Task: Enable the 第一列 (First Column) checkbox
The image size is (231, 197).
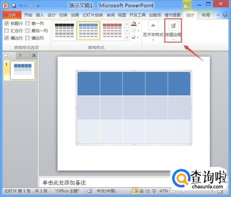Action: 27,23
